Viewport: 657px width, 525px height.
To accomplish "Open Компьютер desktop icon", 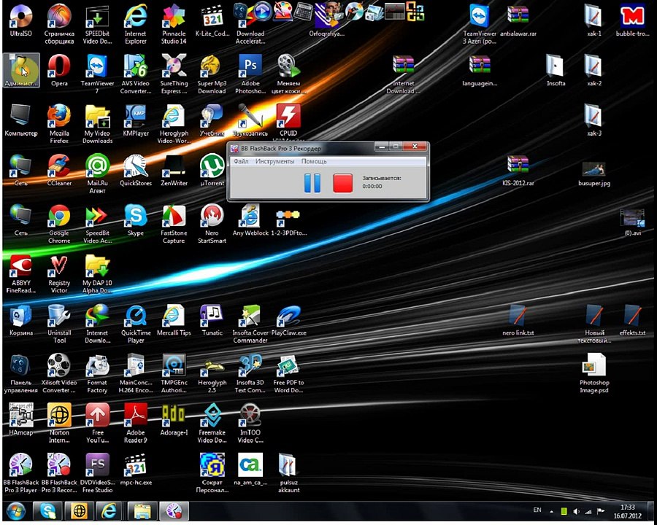I will (20, 120).
